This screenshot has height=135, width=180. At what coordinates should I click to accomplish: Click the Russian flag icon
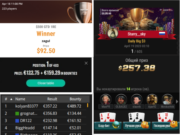(162, 34)
